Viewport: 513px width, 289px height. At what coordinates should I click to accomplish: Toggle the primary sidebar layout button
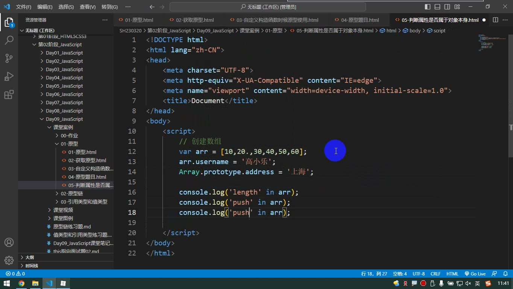(428, 7)
